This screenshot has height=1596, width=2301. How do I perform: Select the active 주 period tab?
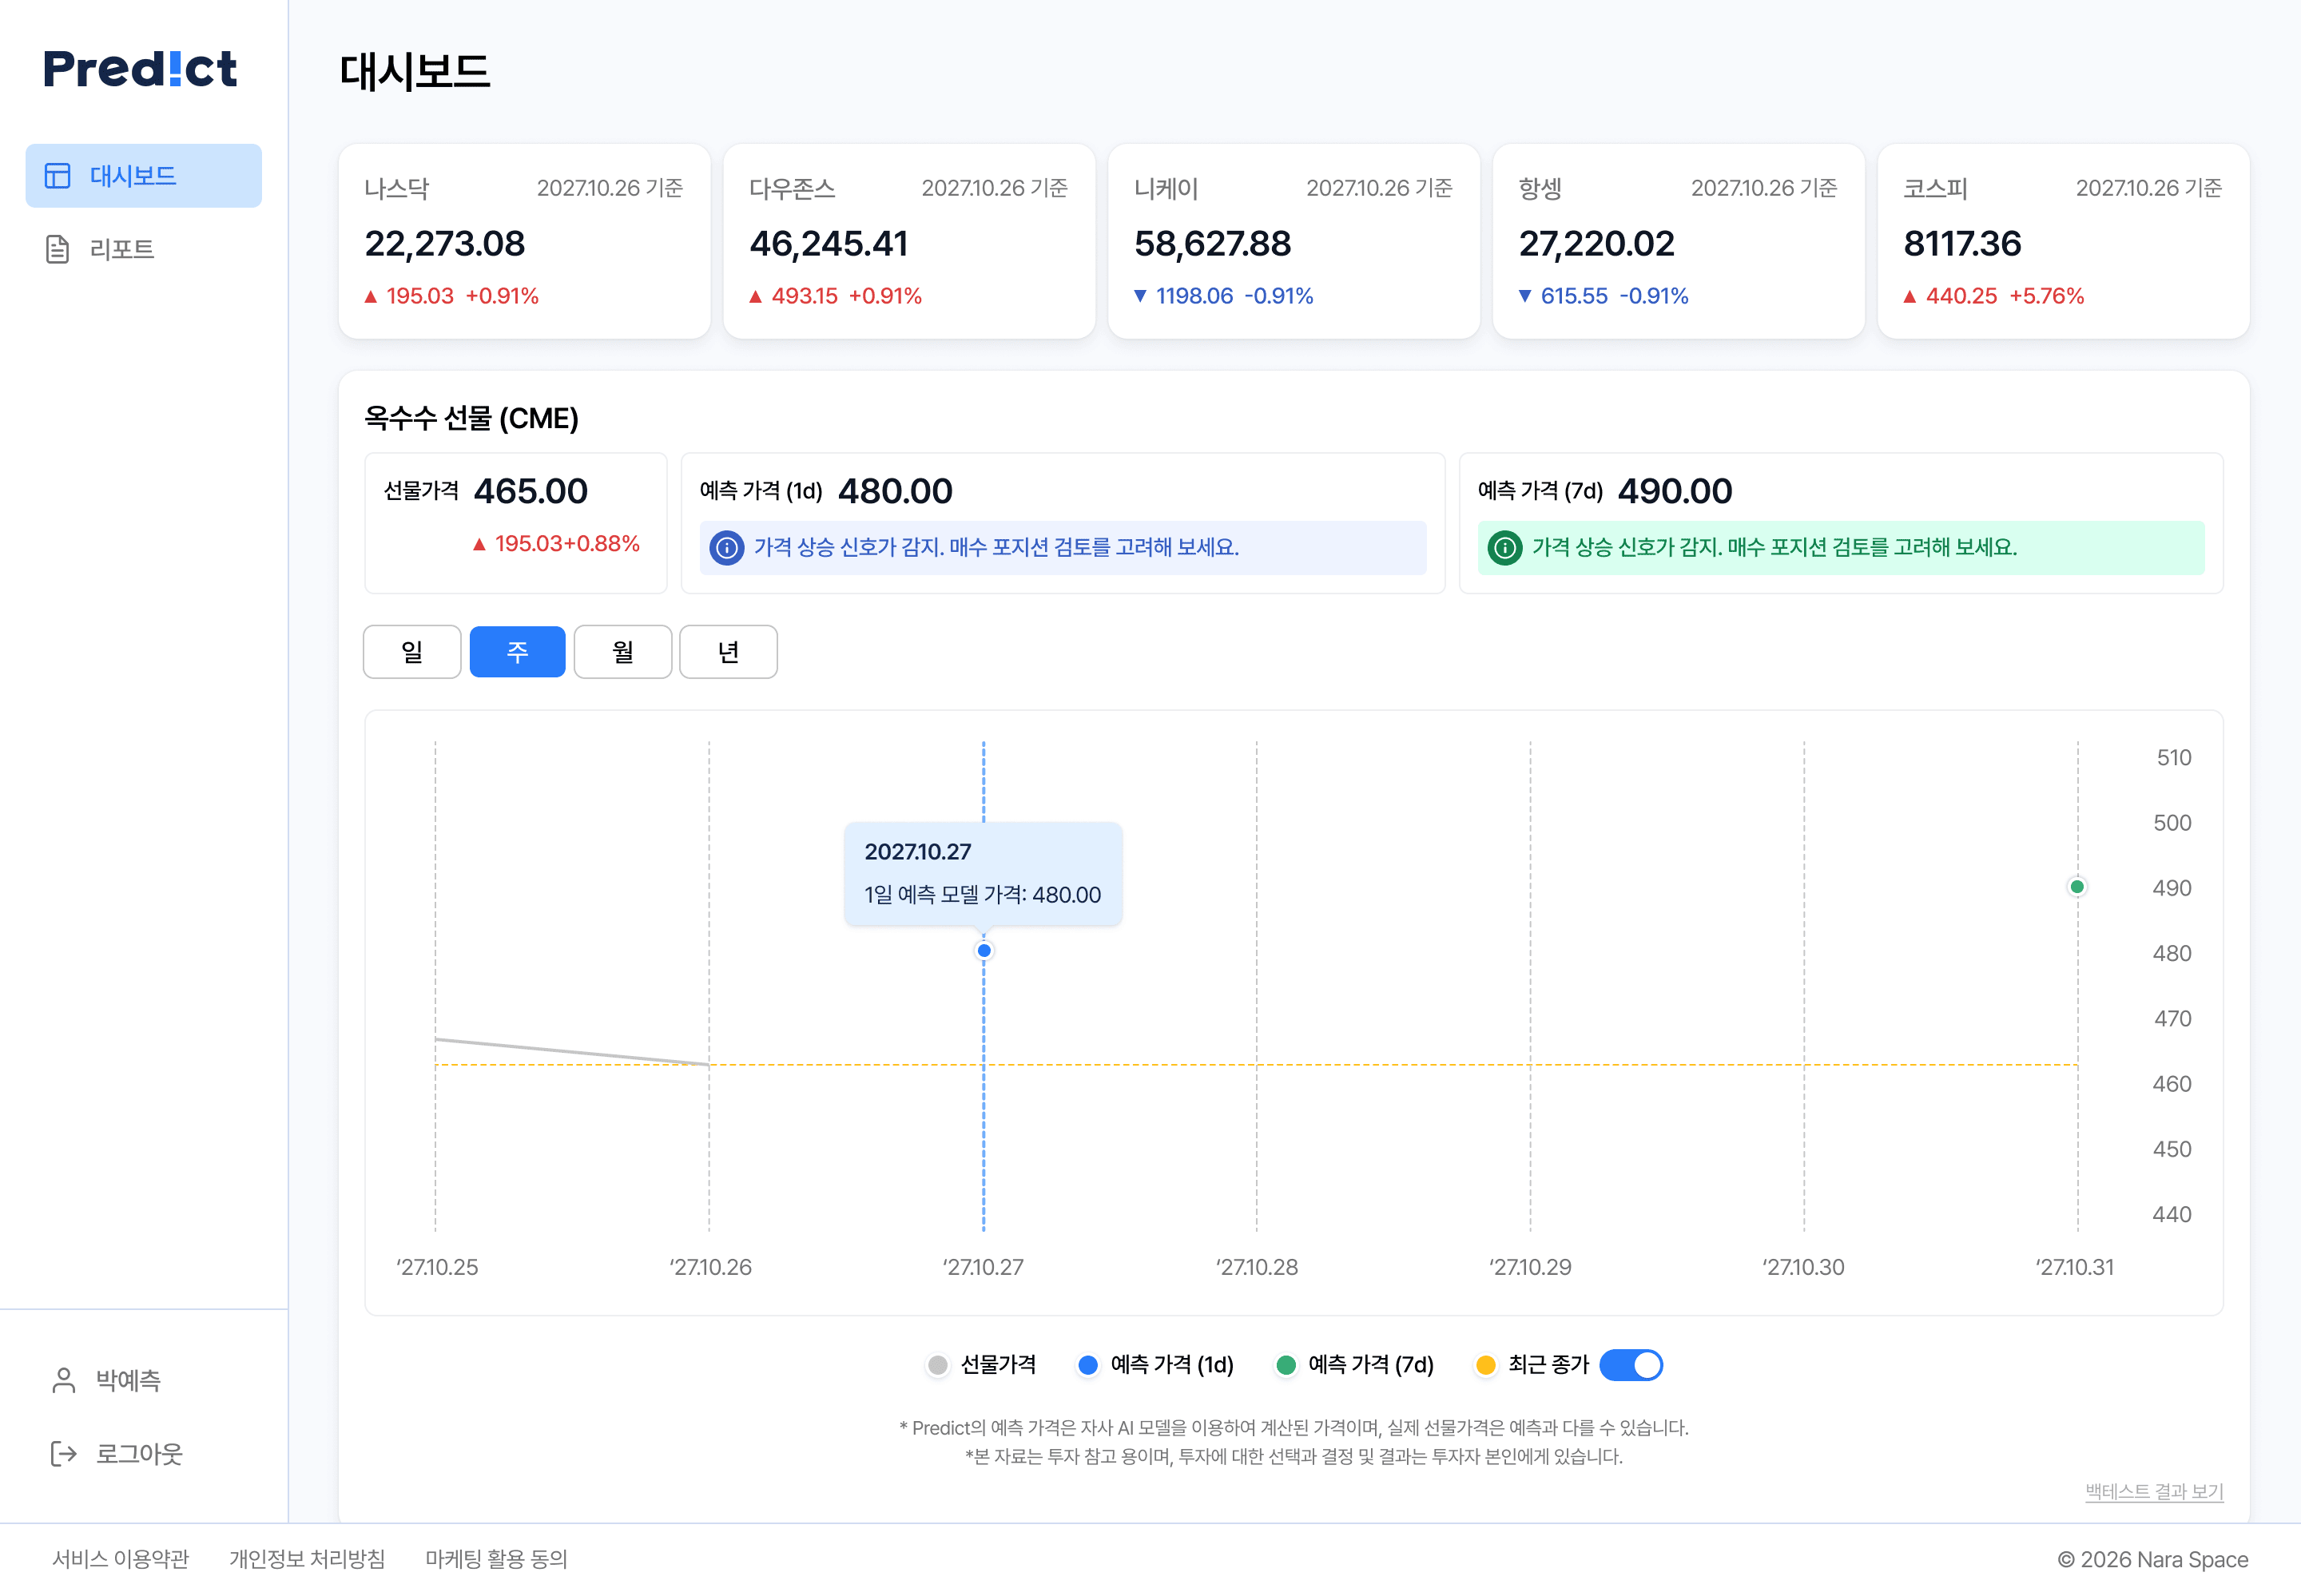517,652
